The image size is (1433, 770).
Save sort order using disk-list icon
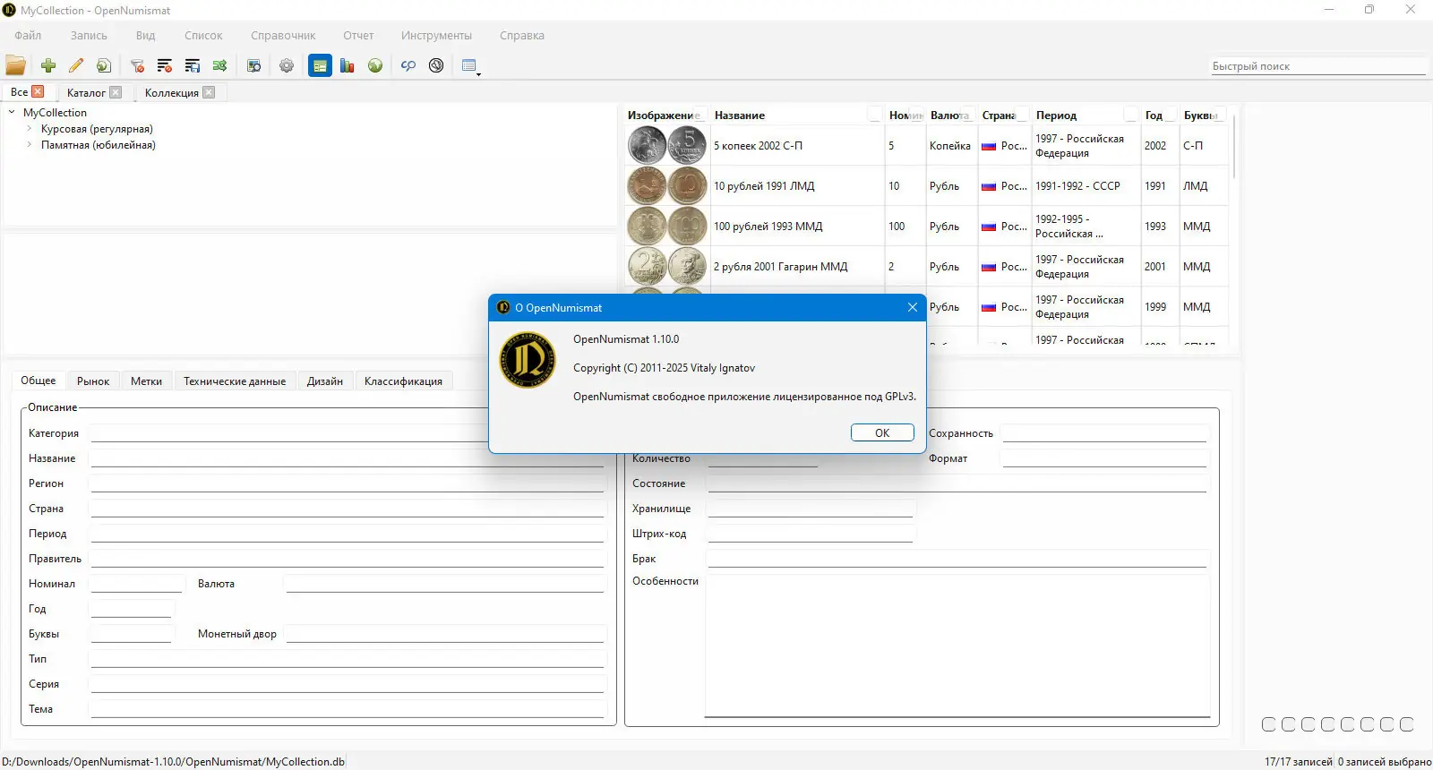(193, 65)
